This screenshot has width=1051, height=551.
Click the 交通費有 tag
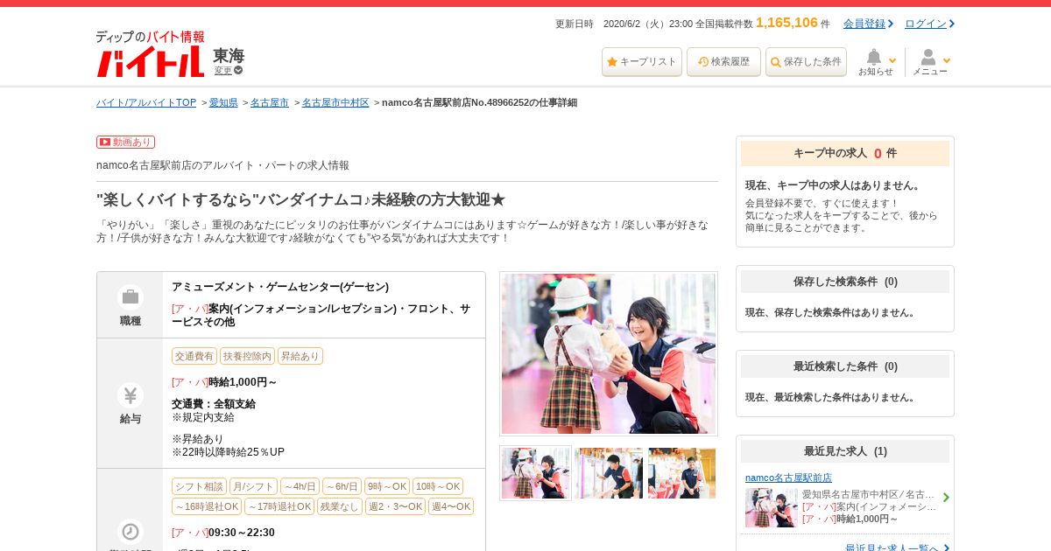coord(194,356)
